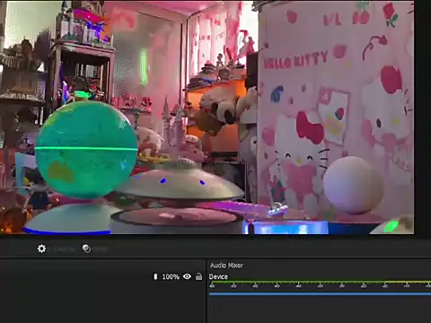The width and height of the screenshot is (431, 323).
Task: Click the camera preview canvas
Action: pyautogui.click(x=207, y=118)
